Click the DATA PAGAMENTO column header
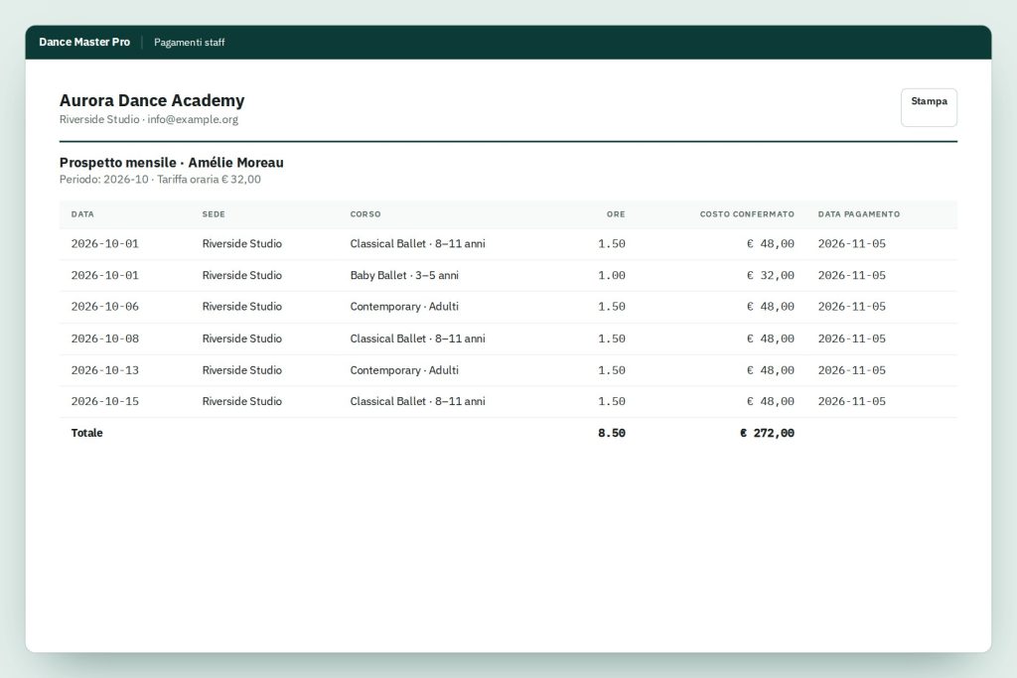 point(859,213)
